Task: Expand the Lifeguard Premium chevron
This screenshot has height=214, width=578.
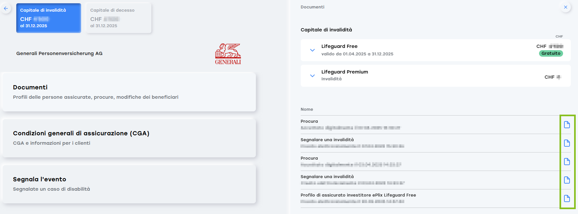Action: pos(312,76)
